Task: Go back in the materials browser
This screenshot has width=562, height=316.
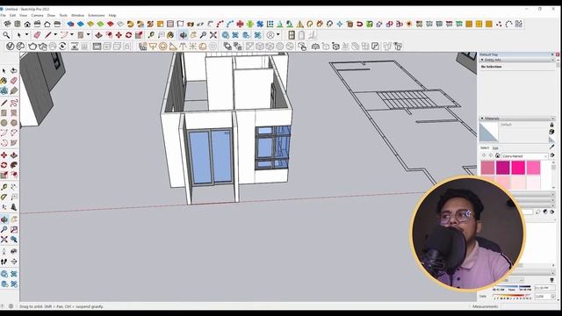Action: coord(484,156)
